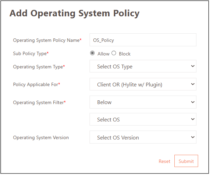Click the Sub Policy Type label
This screenshot has height=183, width=210.
pyautogui.click(x=31, y=53)
